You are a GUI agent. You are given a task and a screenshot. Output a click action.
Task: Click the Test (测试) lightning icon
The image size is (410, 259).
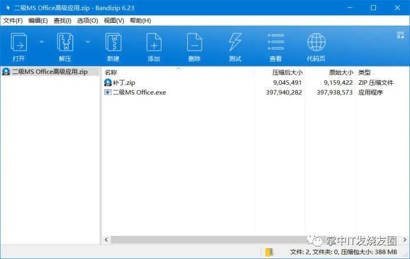tap(235, 42)
